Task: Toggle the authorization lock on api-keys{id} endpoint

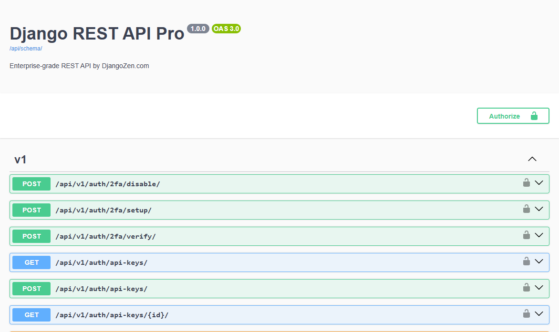Action: click(527, 313)
